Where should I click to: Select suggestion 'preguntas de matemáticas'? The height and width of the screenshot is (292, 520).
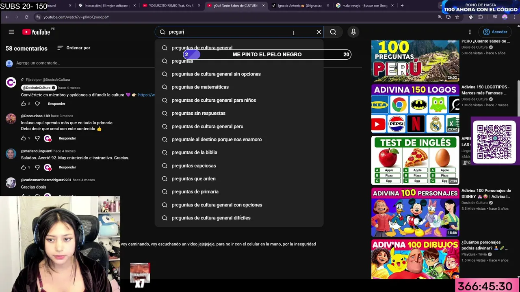(x=239, y=87)
